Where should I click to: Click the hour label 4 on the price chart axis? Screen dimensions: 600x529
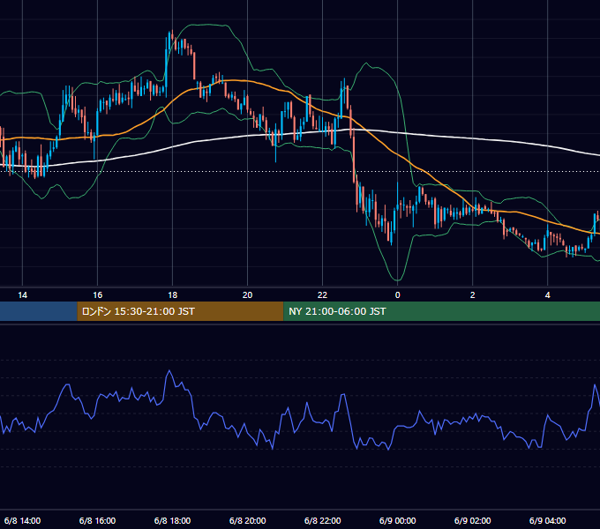click(x=548, y=295)
